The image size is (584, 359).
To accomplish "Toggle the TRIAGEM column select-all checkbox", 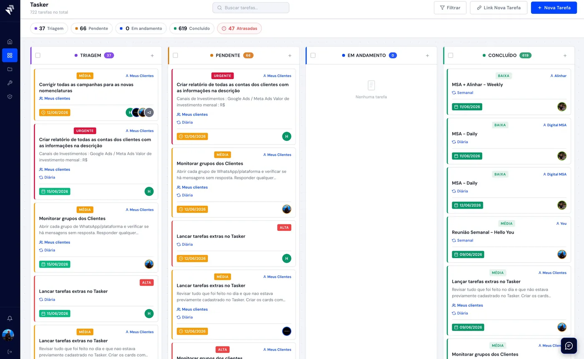I will 38,55.
